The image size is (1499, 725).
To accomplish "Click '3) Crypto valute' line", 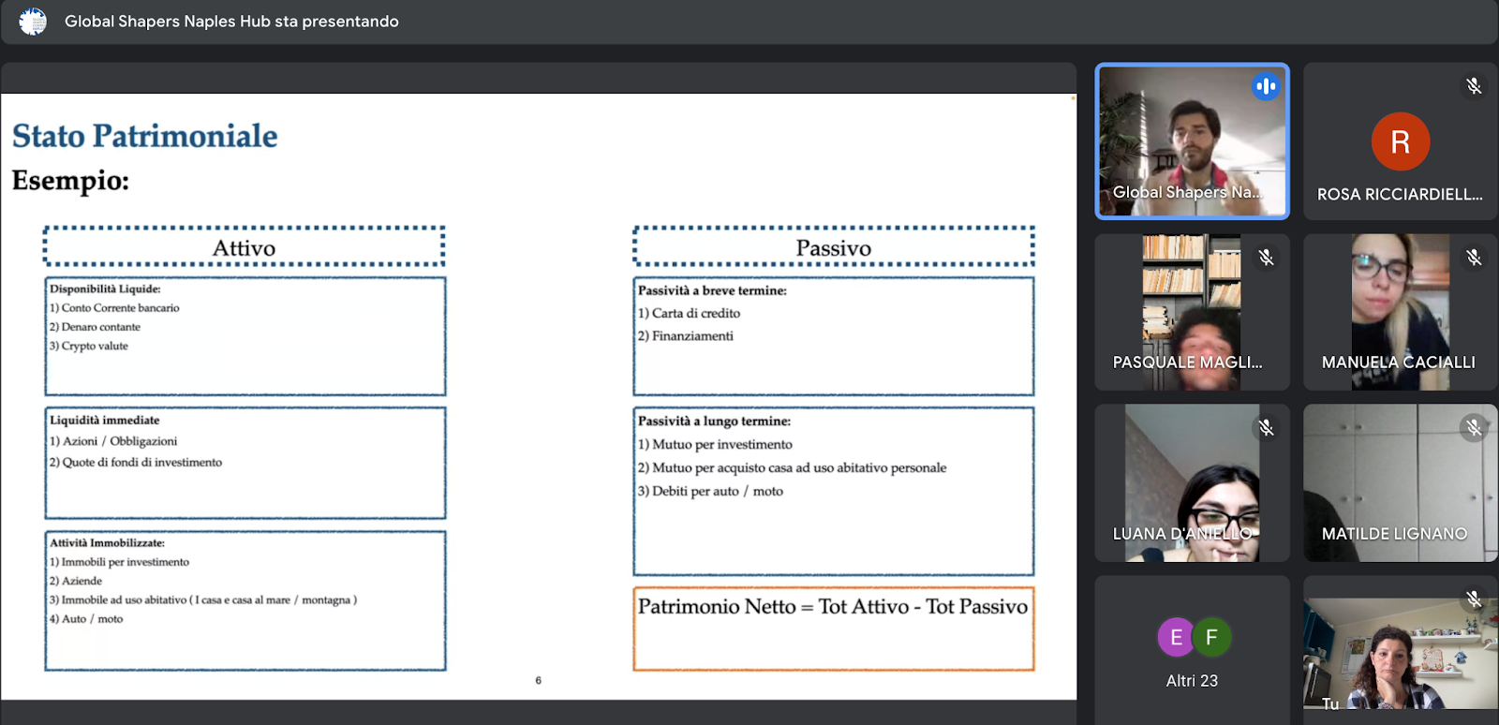I will tap(89, 346).
